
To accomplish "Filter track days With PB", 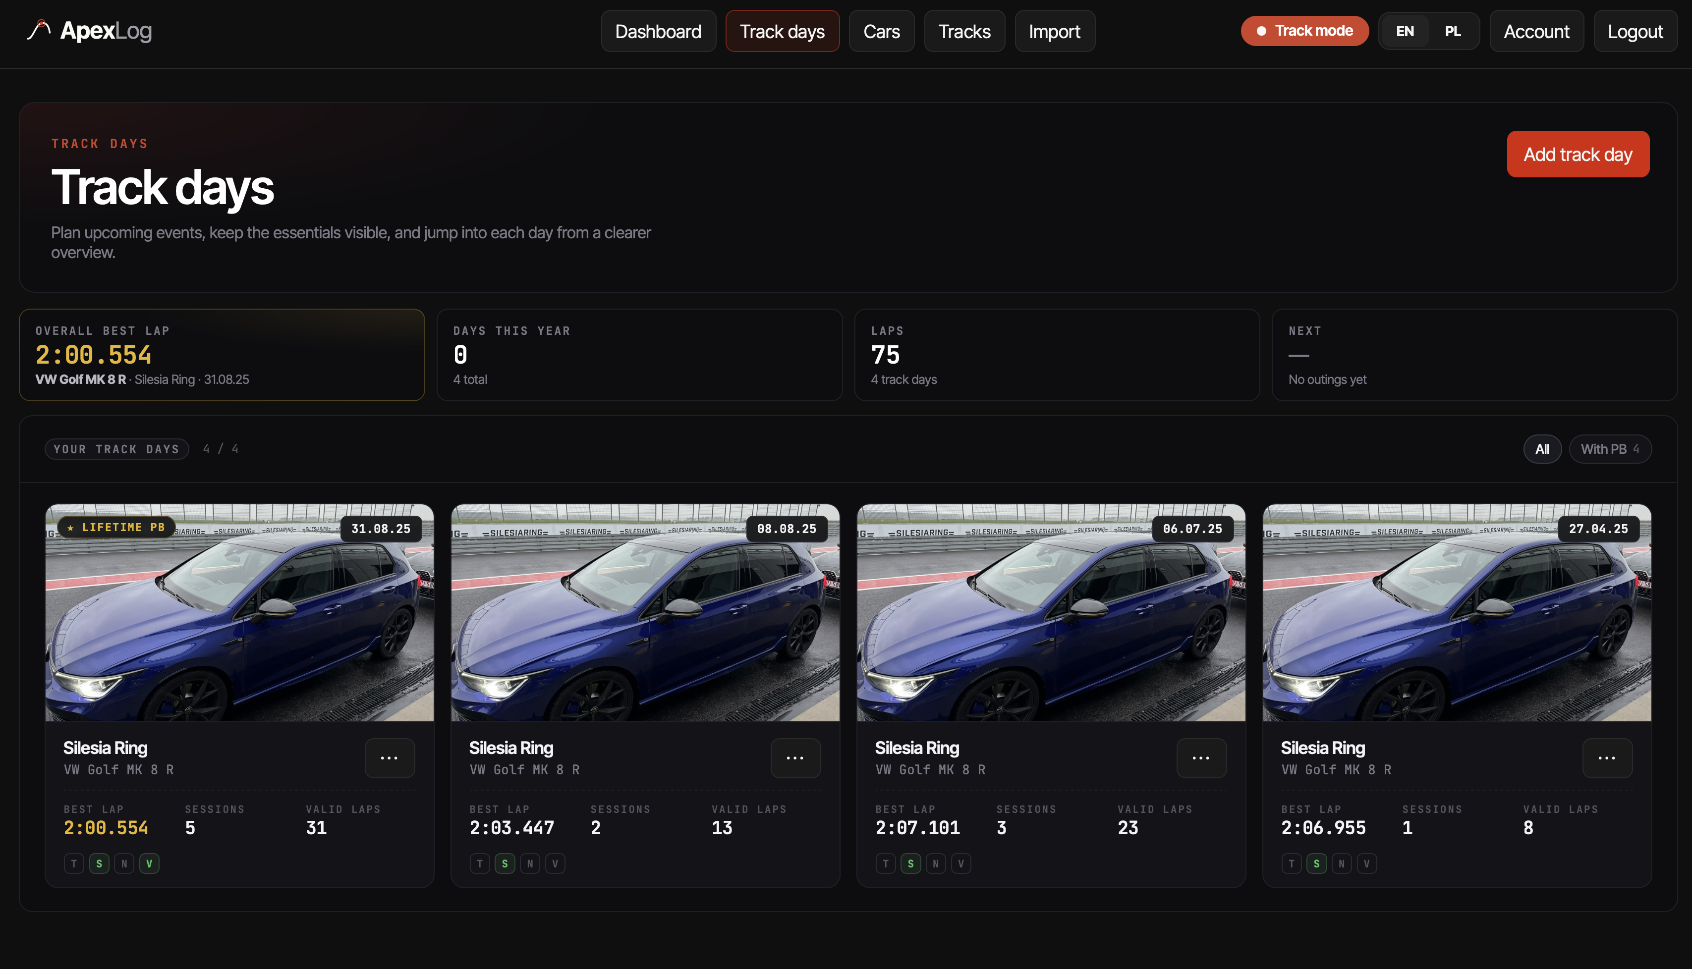I will [1610, 448].
